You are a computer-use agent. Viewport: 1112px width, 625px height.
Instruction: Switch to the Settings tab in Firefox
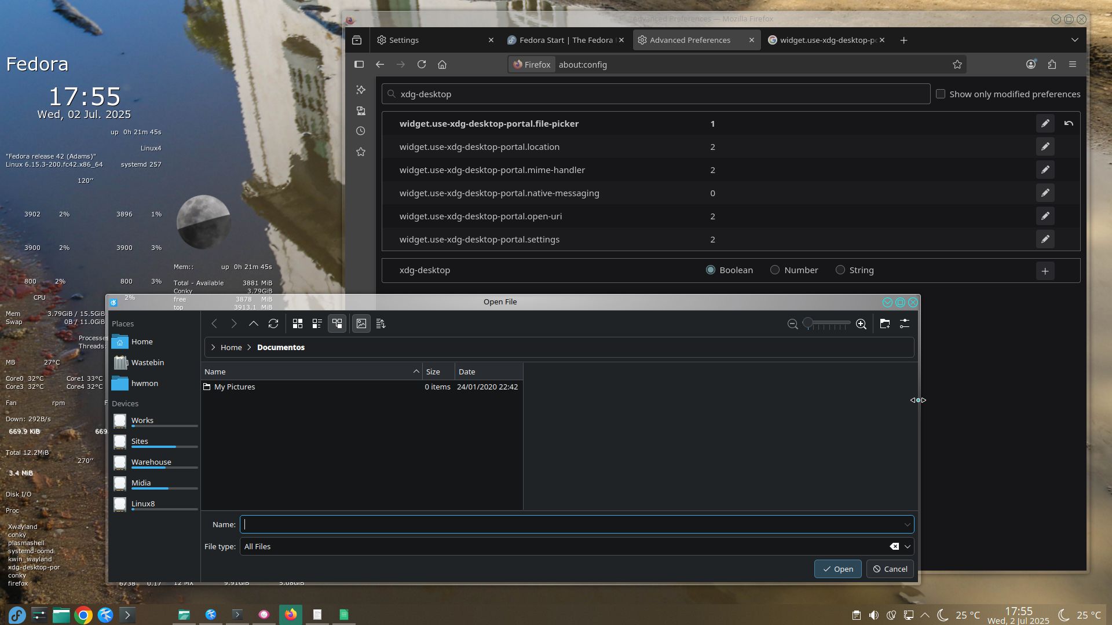(434, 40)
